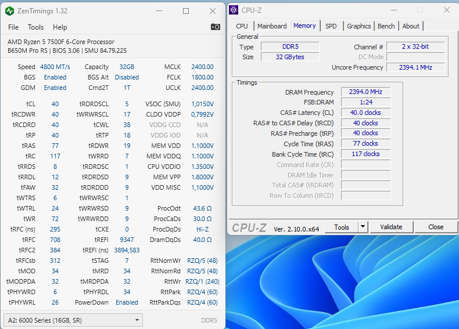
Task: Open the Graphics tab in CPU-Z
Action: coord(359,26)
